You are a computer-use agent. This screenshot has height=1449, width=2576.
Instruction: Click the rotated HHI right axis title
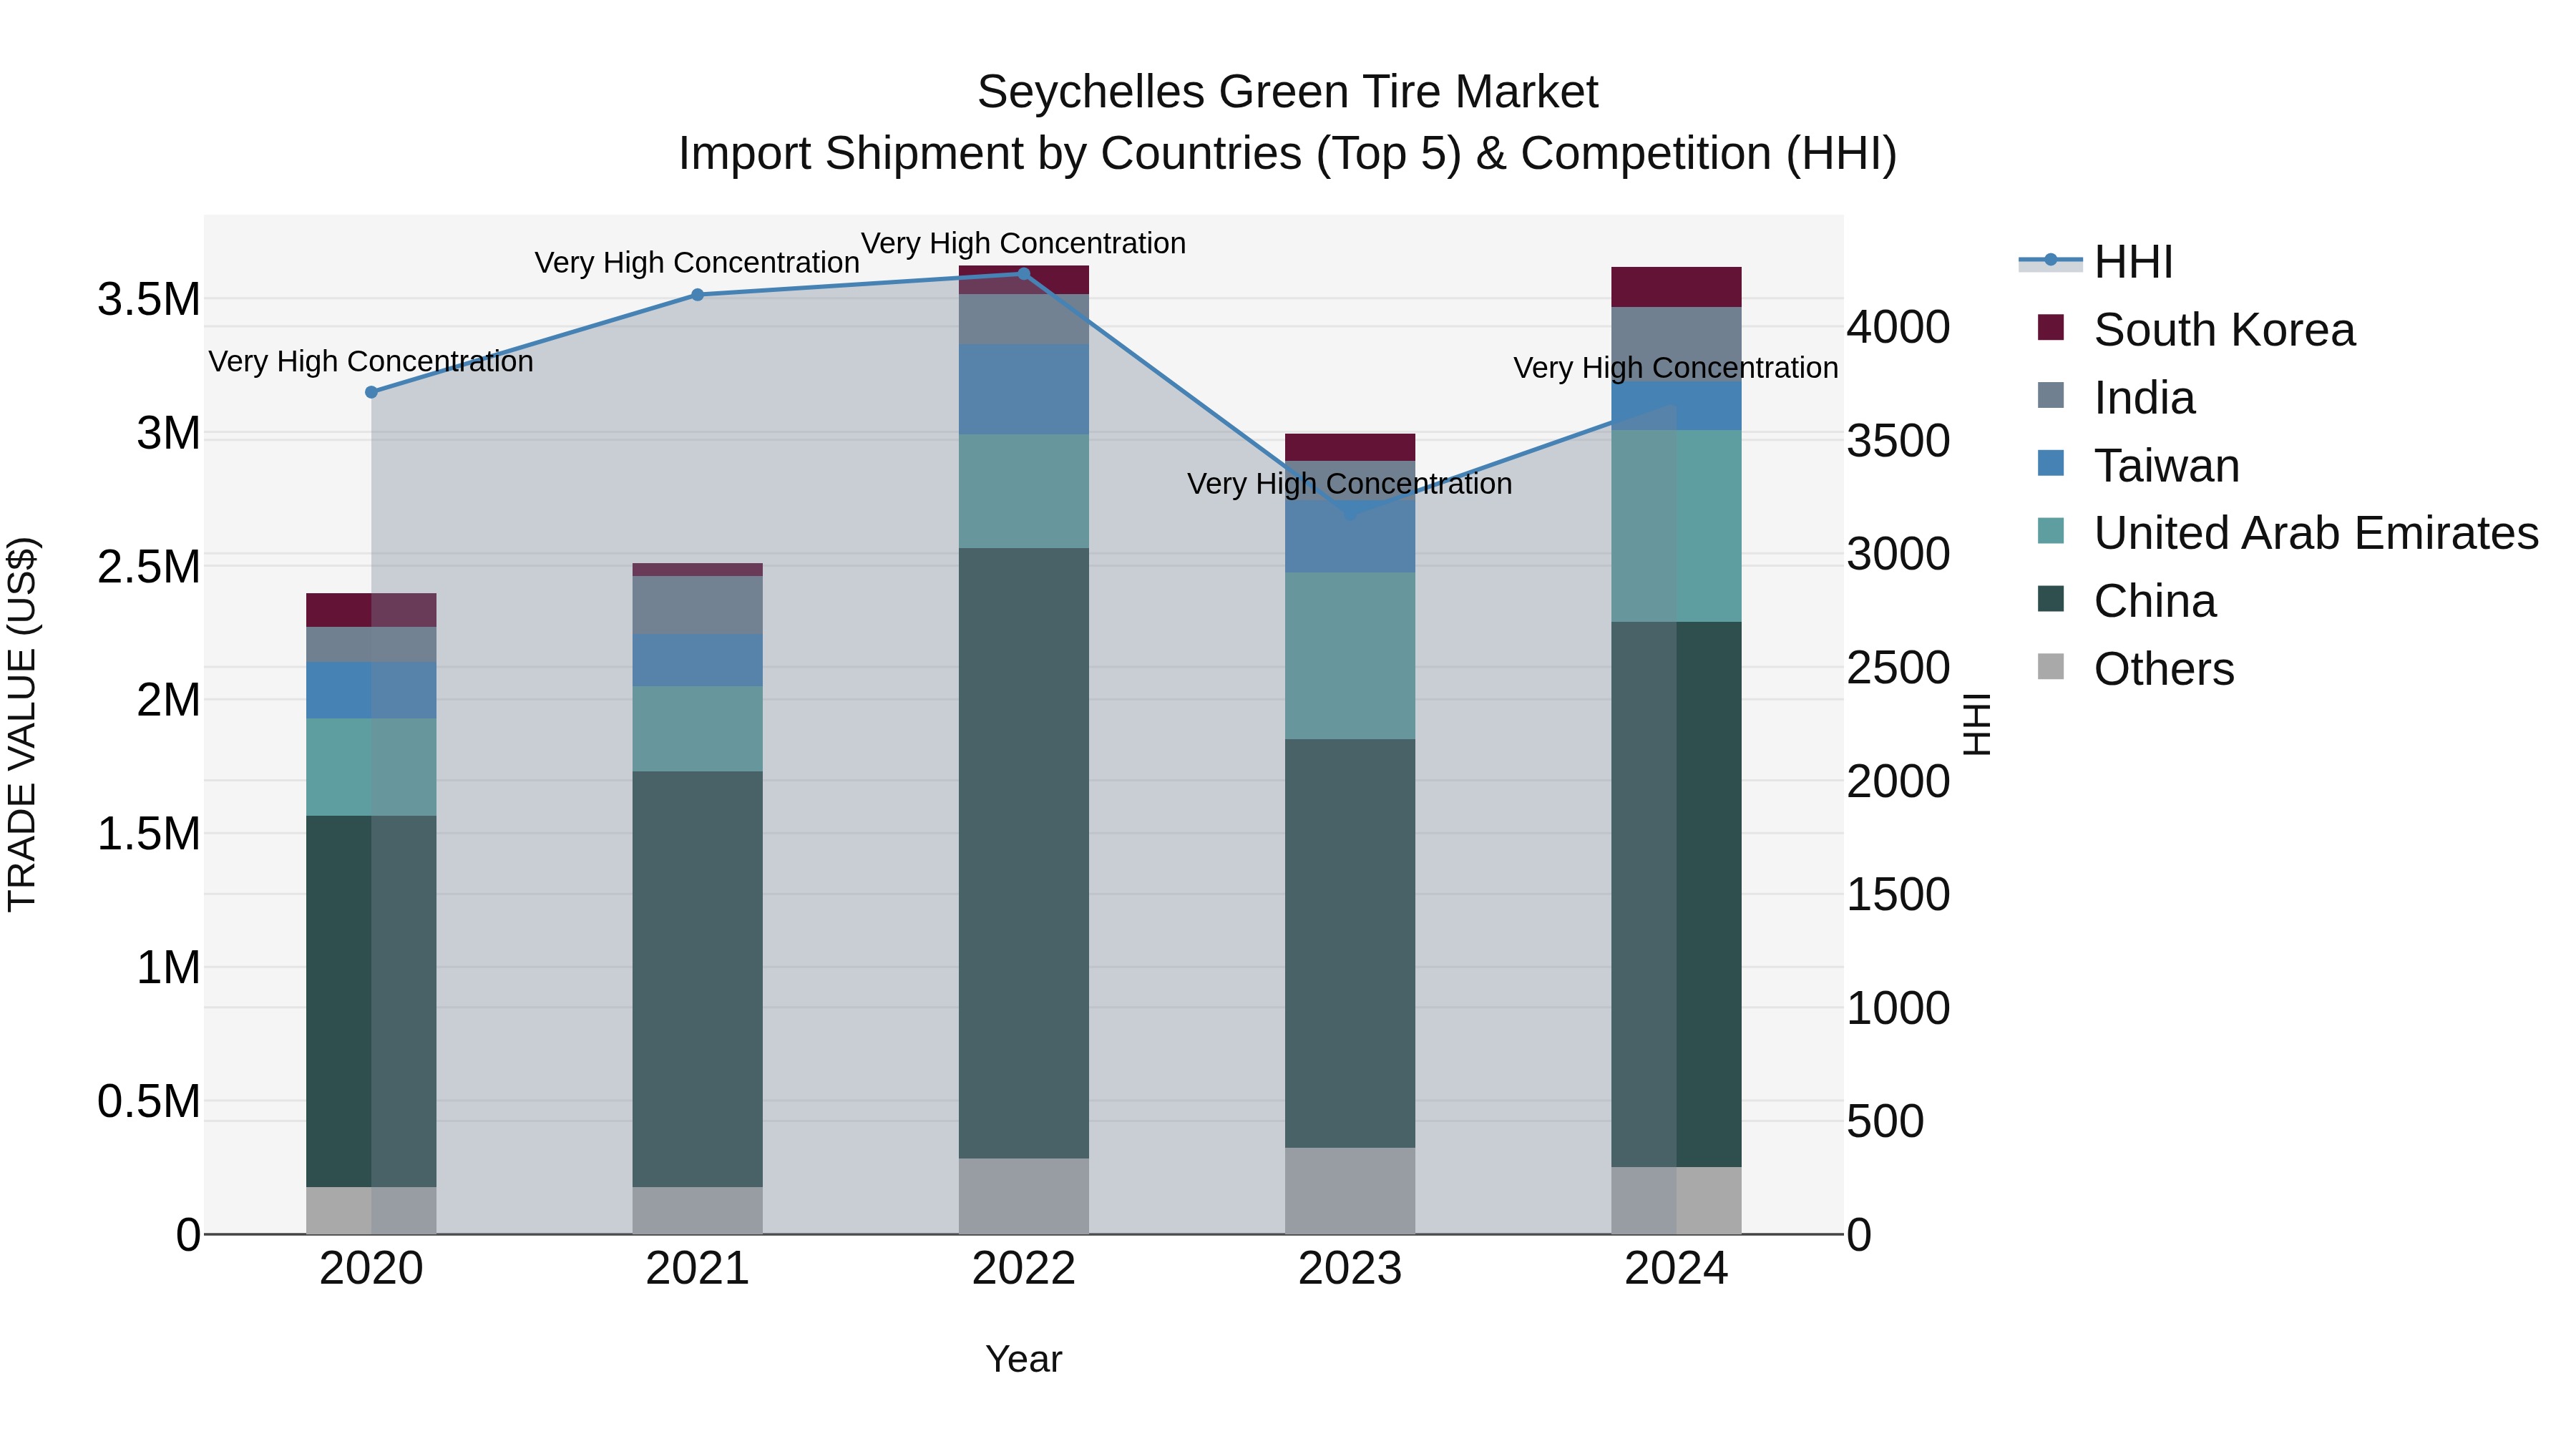click(x=1977, y=724)
